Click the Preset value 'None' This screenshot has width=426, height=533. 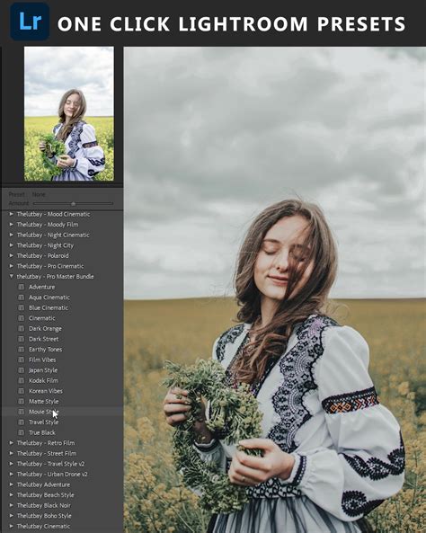click(x=39, y=194)
